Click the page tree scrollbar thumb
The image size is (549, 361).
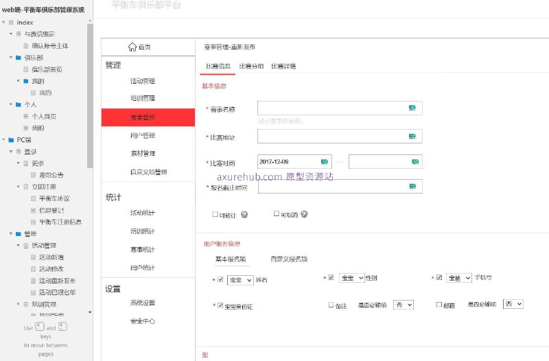tap(90, 96)
